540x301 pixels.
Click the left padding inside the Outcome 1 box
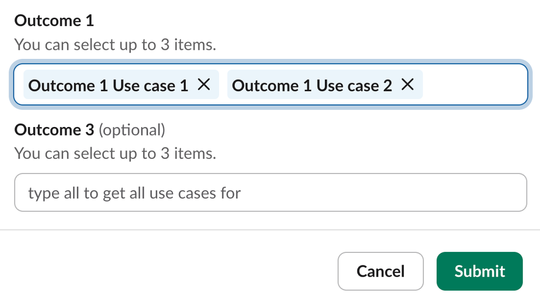(x=18, y=85)
